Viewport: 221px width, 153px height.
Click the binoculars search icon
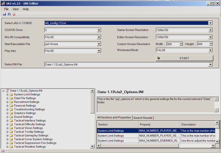(9, 14)
